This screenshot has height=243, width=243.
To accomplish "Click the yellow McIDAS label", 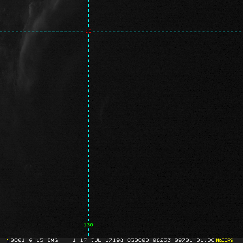I will [224, 240].
